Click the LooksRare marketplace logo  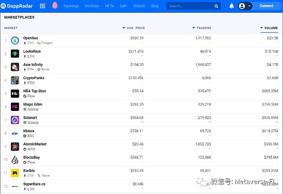(x=15, y=53)
